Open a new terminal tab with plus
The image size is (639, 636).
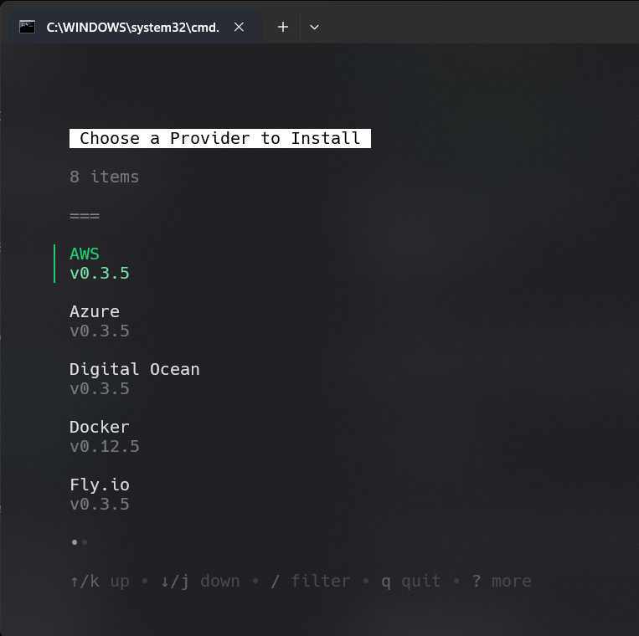tap(283, 28)
